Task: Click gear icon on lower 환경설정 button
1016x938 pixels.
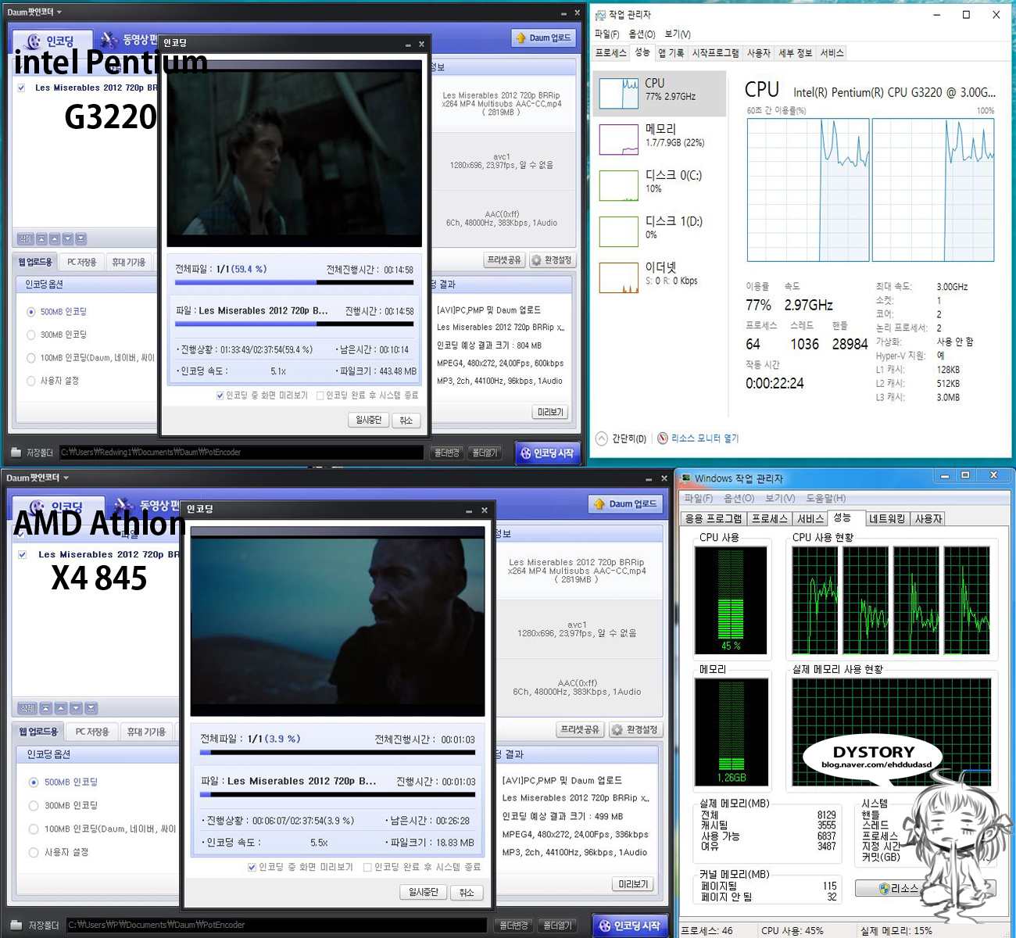Action: [x=617, y=729]
